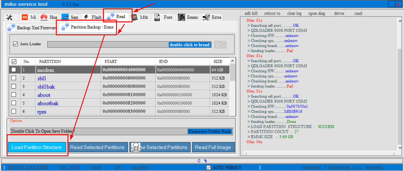Click the LOAD PARTITION STRUCTURE log line
Image resolution: width=404 pixels, height=171 pixels.
coord(291,127)
